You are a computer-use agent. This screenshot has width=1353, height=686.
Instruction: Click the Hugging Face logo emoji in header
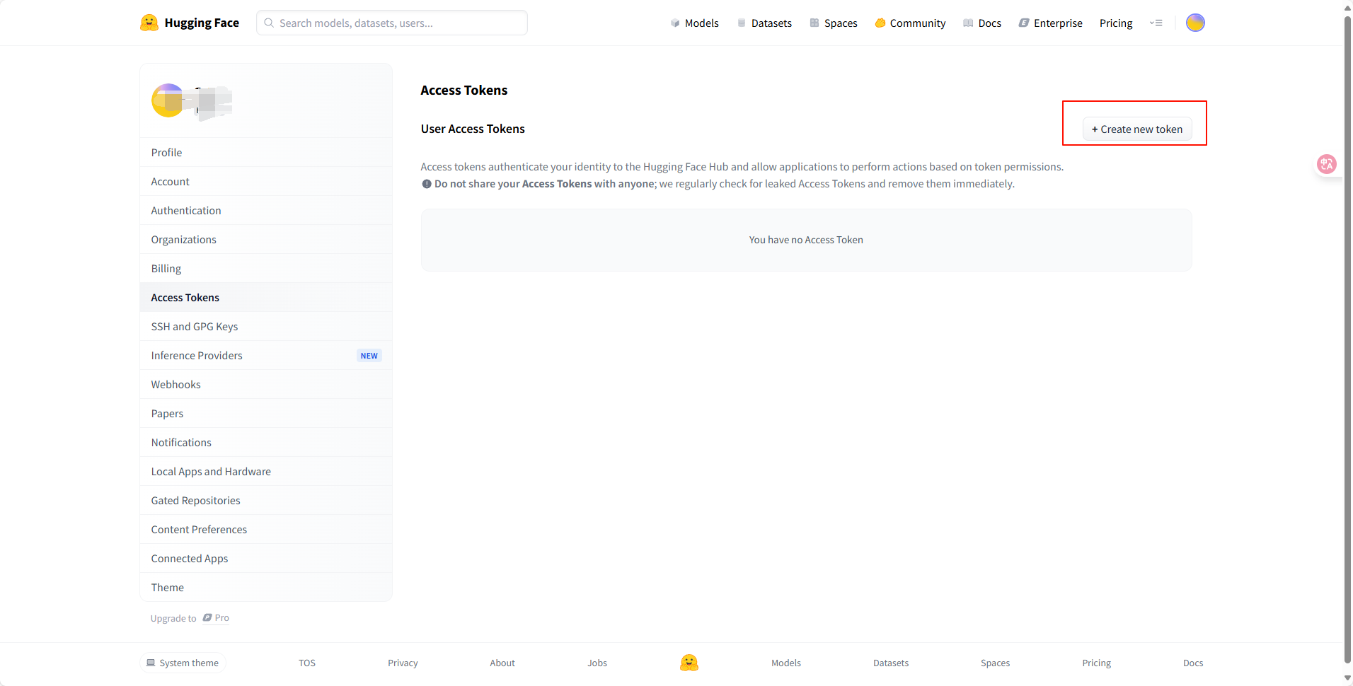point(149,23)
